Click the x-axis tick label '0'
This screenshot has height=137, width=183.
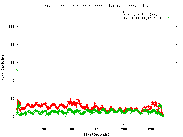click(x=17, y=129)
